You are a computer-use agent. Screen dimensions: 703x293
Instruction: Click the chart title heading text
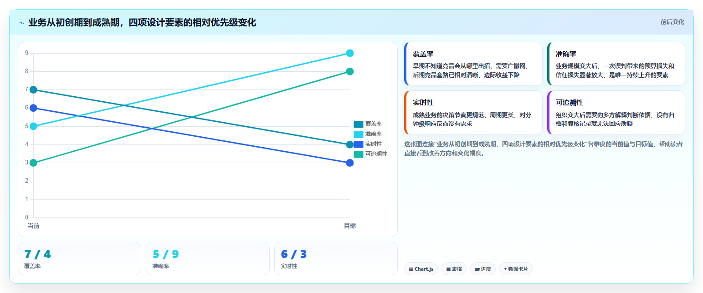tap(142, 23)
